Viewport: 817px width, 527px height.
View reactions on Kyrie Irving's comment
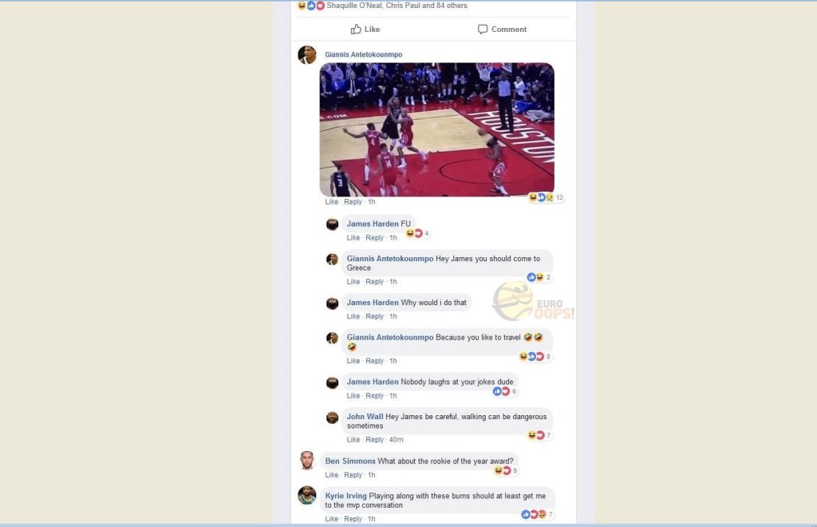[537, 514]
